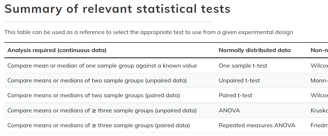Click 'Unpaired t-test' table cell
This screenshot has height=136, width=328.
pos(239,80)
